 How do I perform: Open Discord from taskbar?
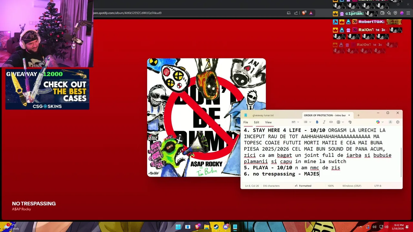pos(226,227)
